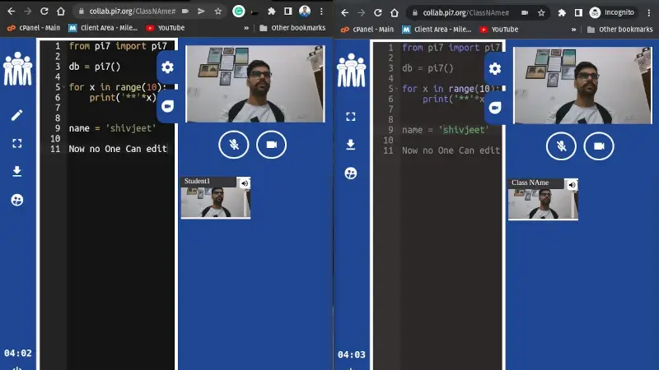The image size is (659, 370).
Task: Click name = 'shivjeet' line in right editor
Action: 445,130
